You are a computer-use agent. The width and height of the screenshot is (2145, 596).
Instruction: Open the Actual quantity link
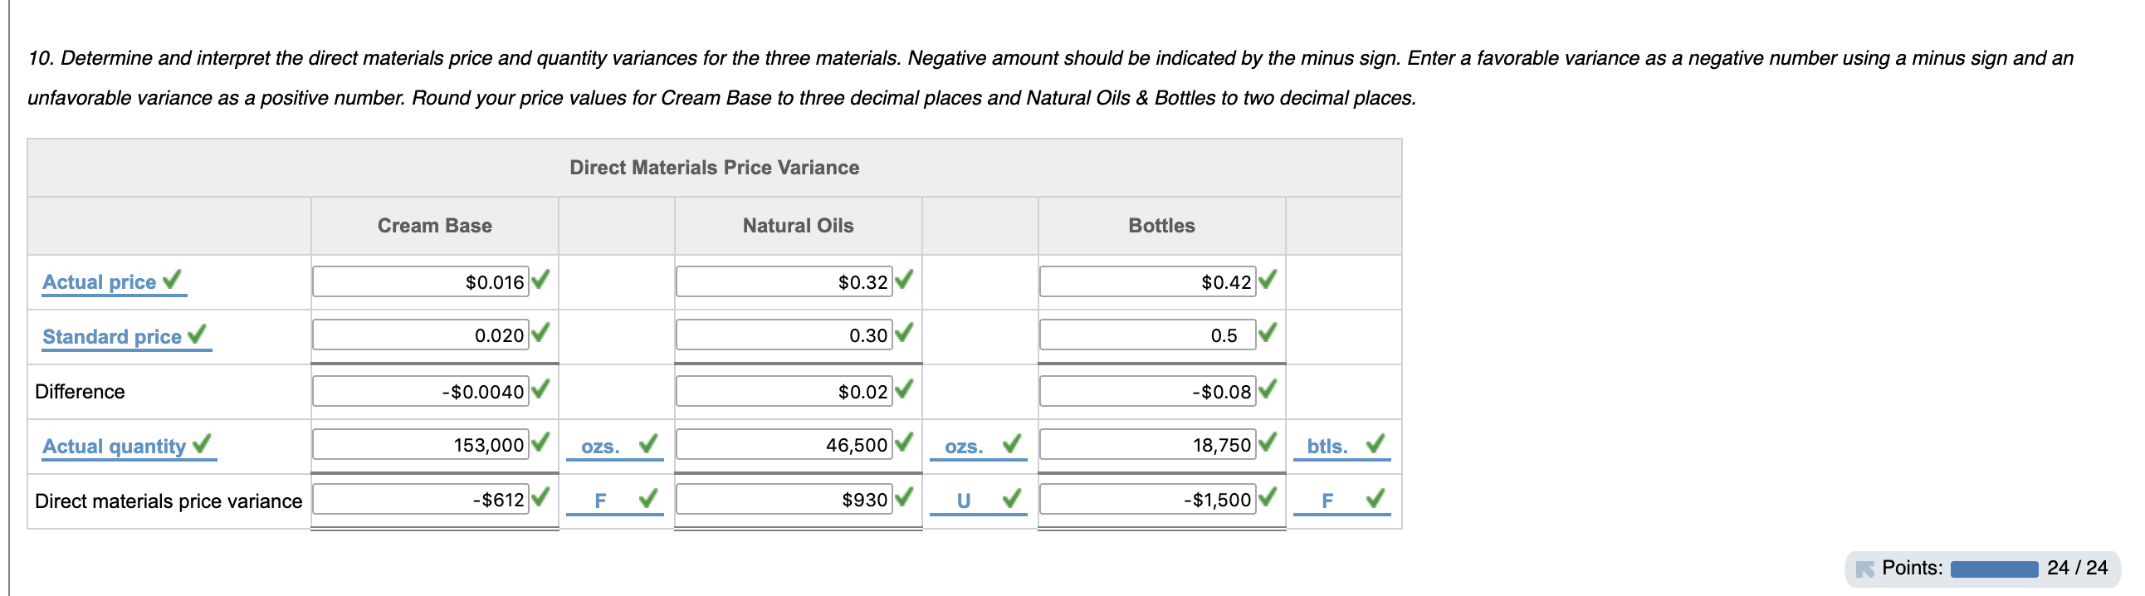pos(114,447)
